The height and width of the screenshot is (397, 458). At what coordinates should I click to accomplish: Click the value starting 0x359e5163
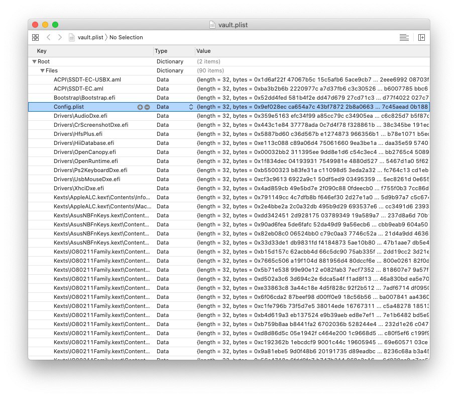point(313,116)
